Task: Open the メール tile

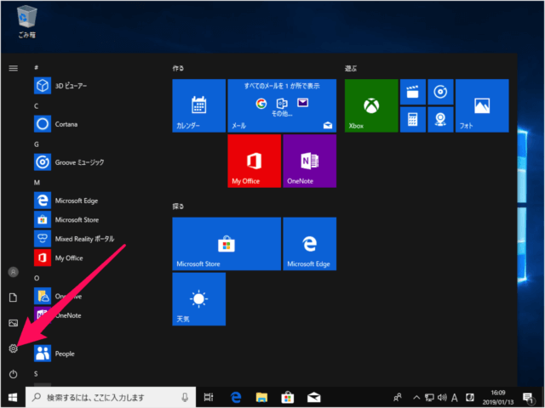Action: click(x=282, y=105)
